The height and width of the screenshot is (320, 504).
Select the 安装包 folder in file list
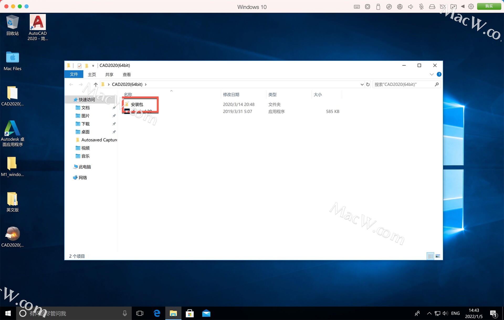[x=137, y=104]
